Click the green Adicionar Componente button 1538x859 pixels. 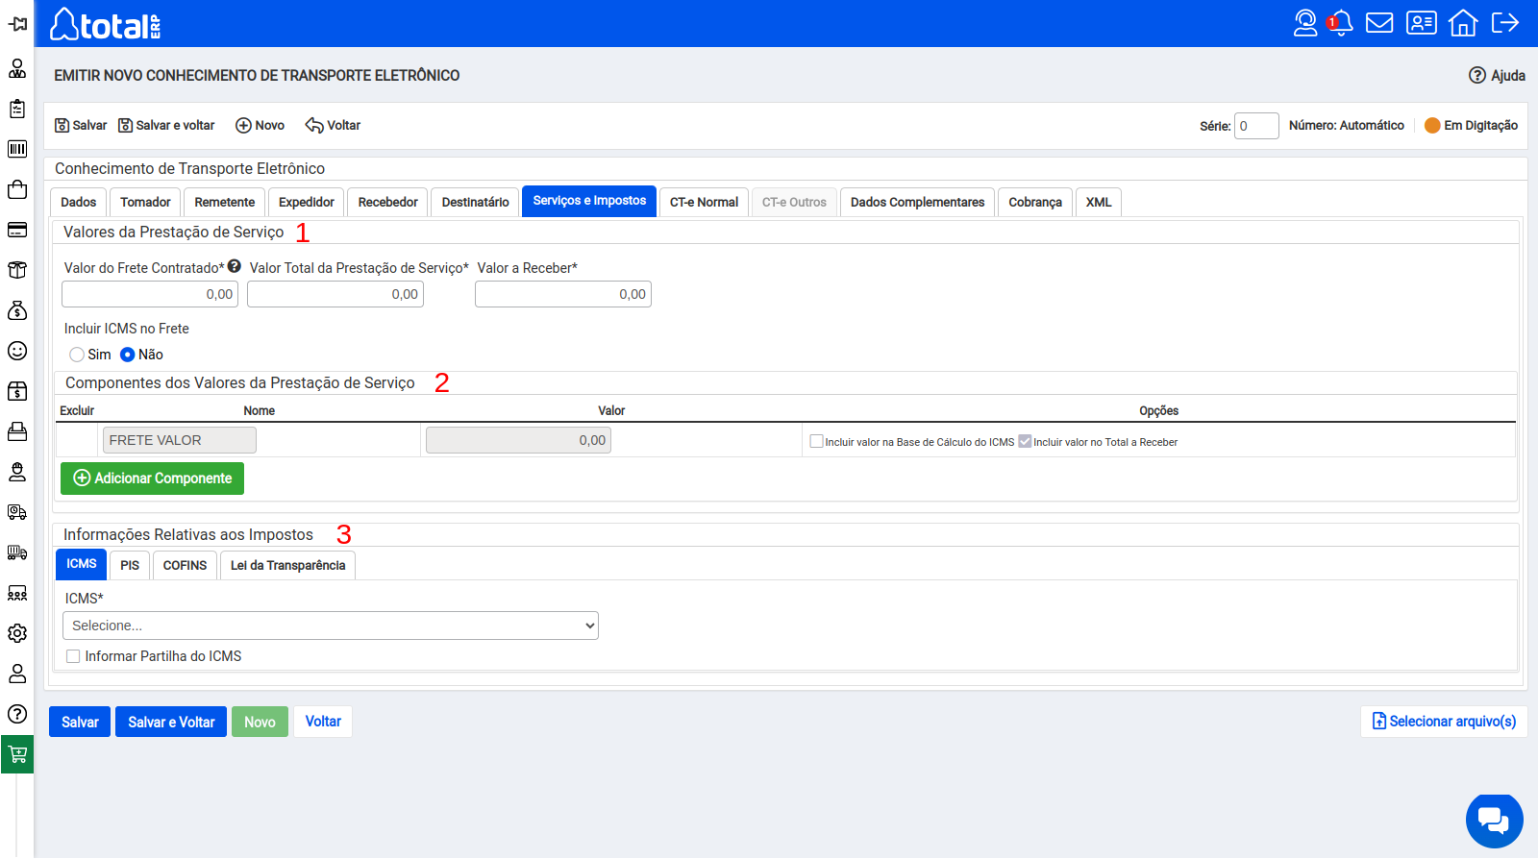[x=152, y=479]
